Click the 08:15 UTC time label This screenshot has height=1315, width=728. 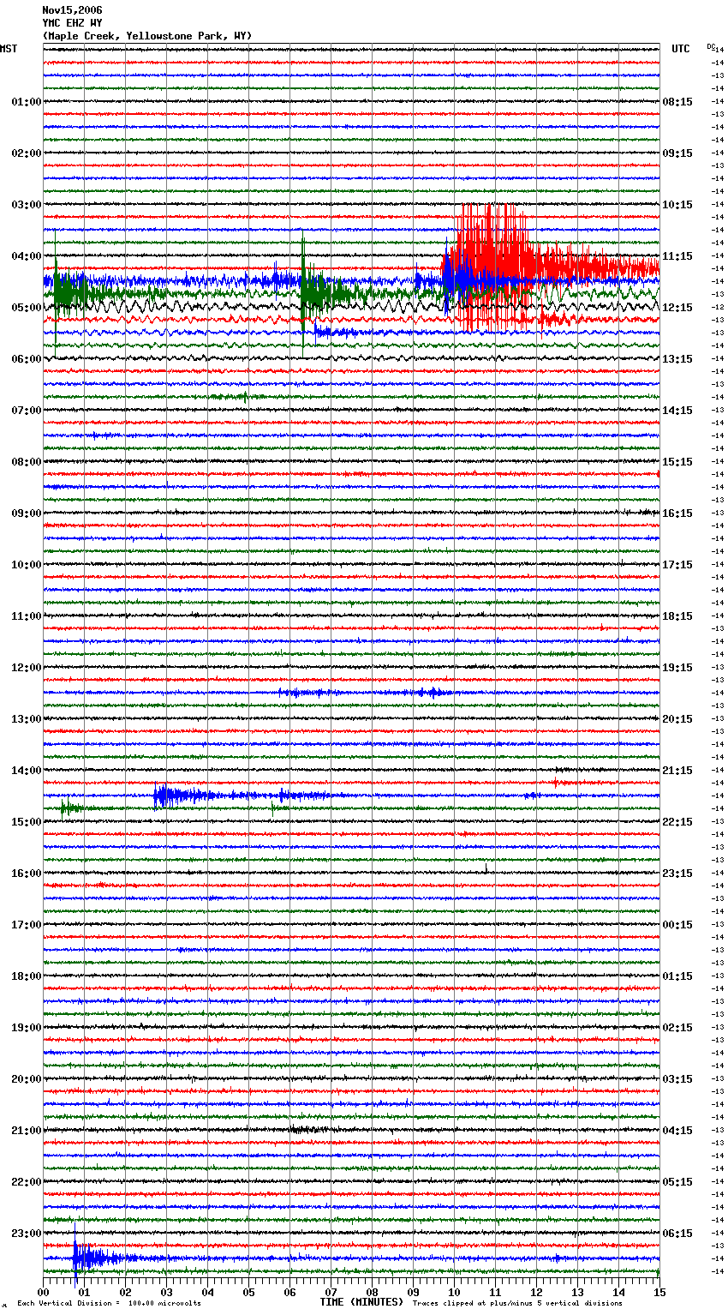point(677,102)
